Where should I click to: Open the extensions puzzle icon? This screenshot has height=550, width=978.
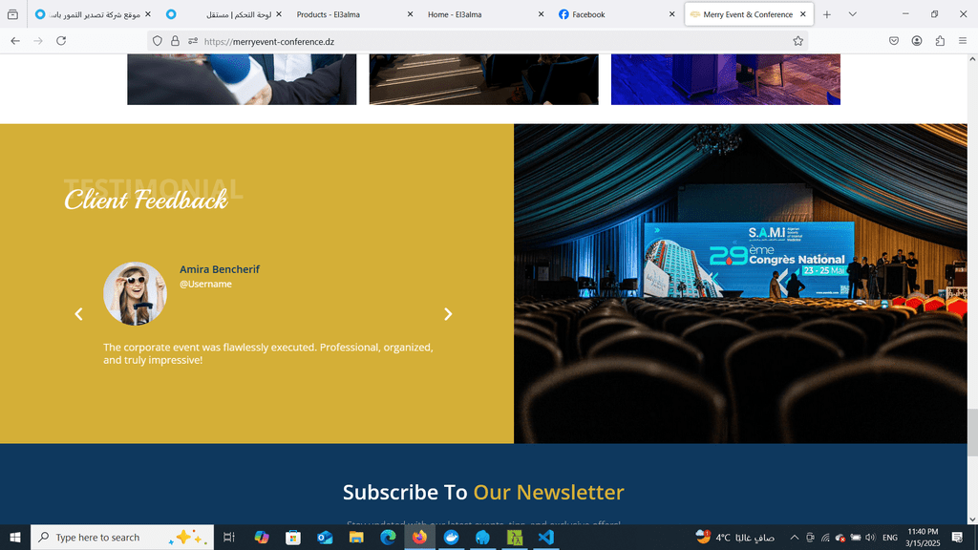coord(940,41)
